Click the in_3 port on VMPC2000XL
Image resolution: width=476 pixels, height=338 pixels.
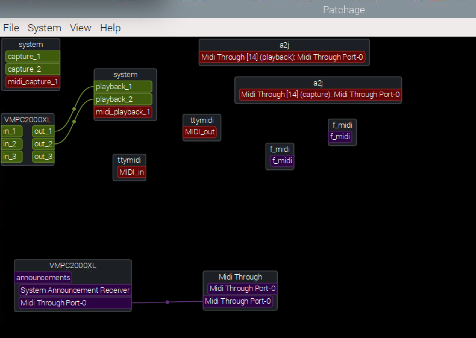11,157
